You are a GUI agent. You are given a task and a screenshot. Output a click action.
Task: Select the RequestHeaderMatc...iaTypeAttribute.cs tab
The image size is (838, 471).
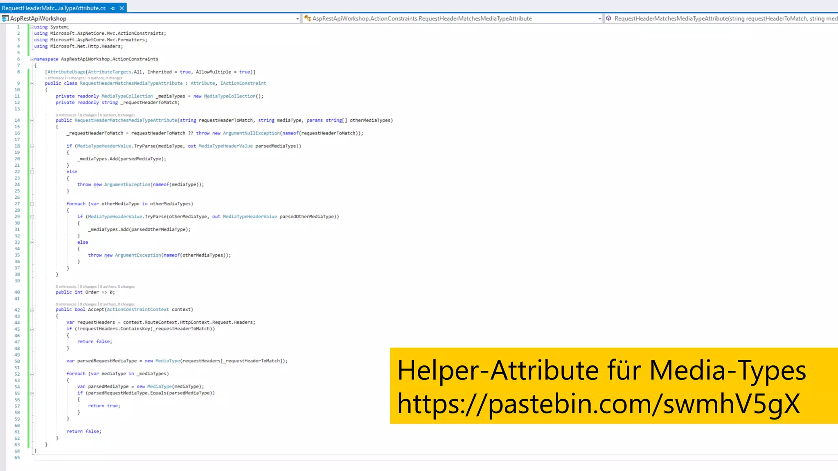click(x=54, y=8)
